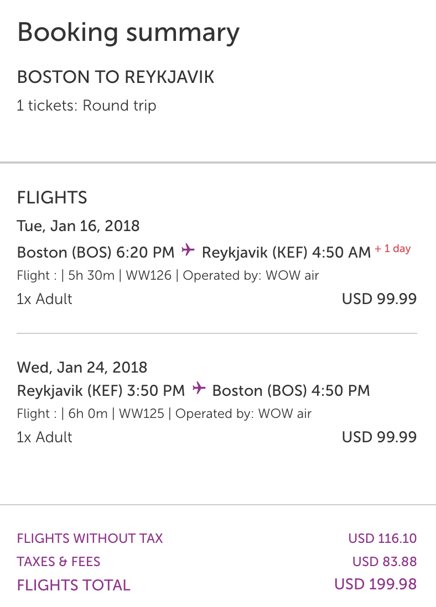Image resolution: width=436 pixels, height=607 pixels.
Task: Click the WW126 flight details line
Action: [x=168, y=275]
